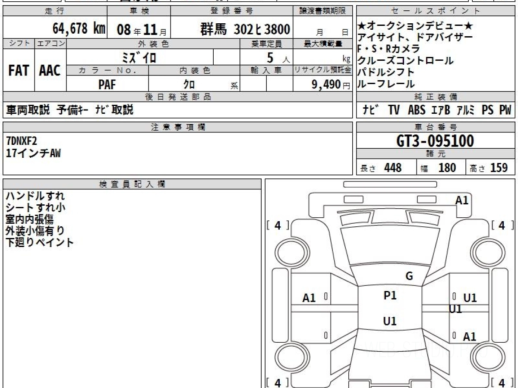Click the 最大積載量 header
518x388 pixels.
(x=323, y=44)
